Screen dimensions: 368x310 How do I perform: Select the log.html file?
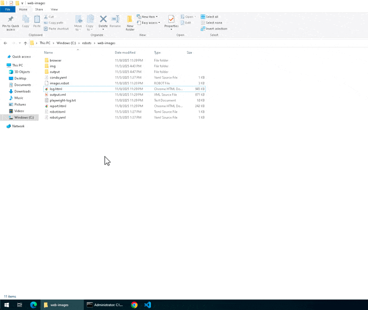(x=56, y=89)
